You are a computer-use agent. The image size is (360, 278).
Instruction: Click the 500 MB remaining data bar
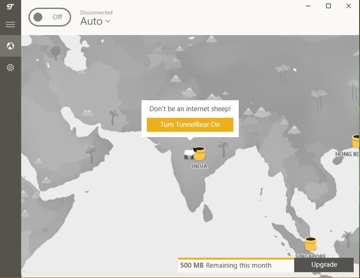(x=236, y=265)
